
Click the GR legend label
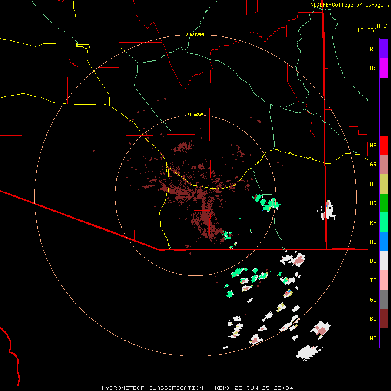pyautogui.click(x=373, y=165)
